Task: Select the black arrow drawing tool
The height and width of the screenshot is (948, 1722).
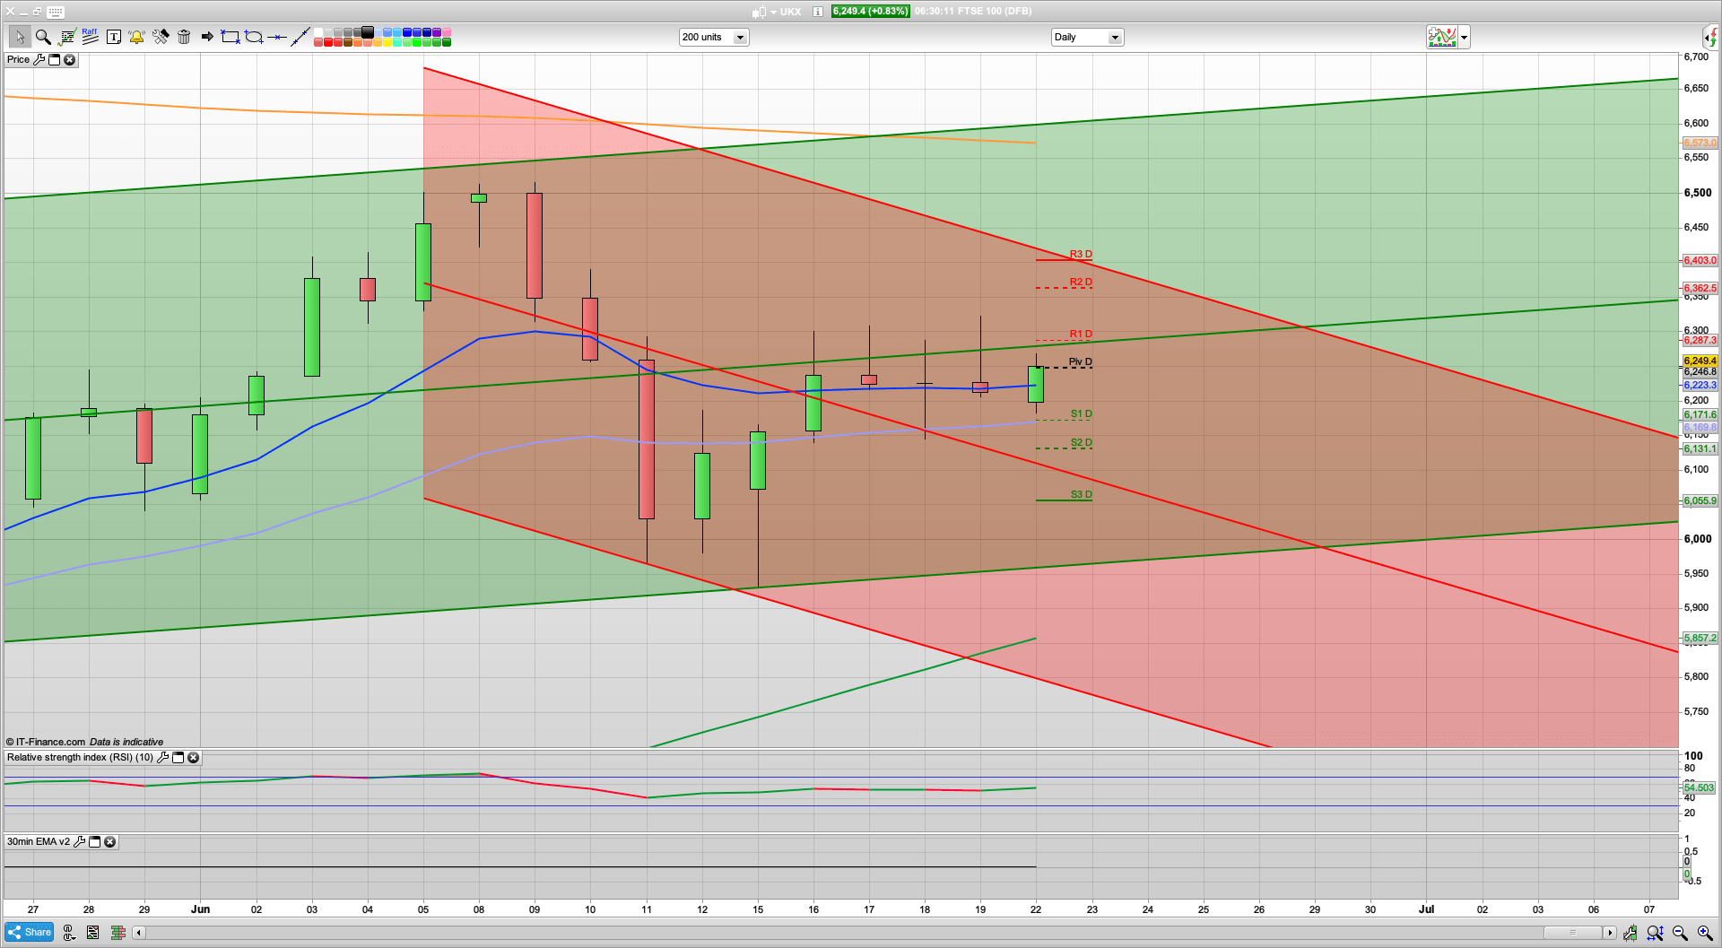Action: [x=207, y=37]
